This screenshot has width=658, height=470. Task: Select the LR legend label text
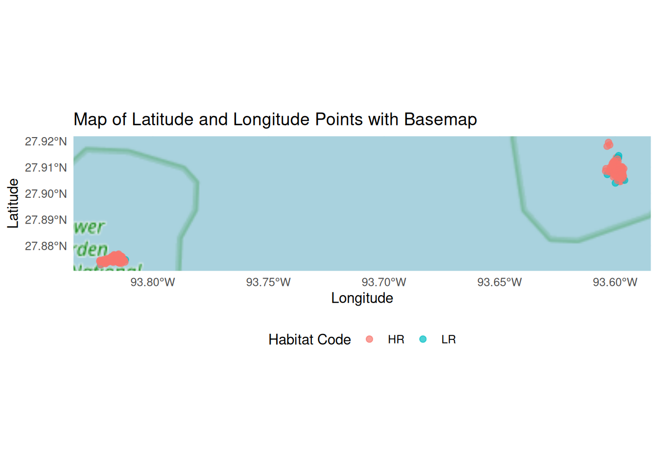[x=448, y=340]
